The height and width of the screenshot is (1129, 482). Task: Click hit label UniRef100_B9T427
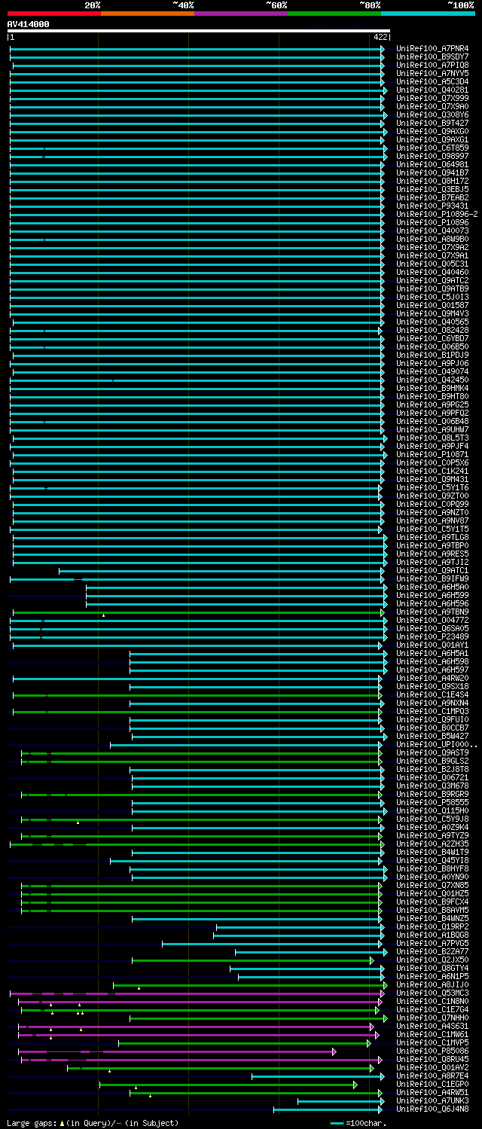(x=432, y=123)
